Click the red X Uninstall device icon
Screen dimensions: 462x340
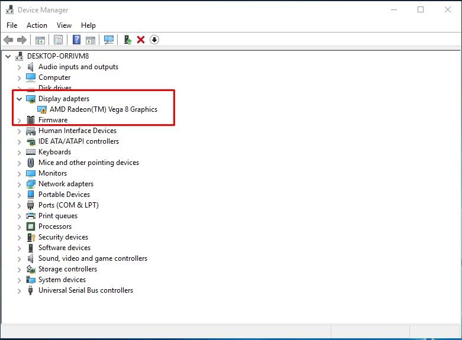click(141, 40)
